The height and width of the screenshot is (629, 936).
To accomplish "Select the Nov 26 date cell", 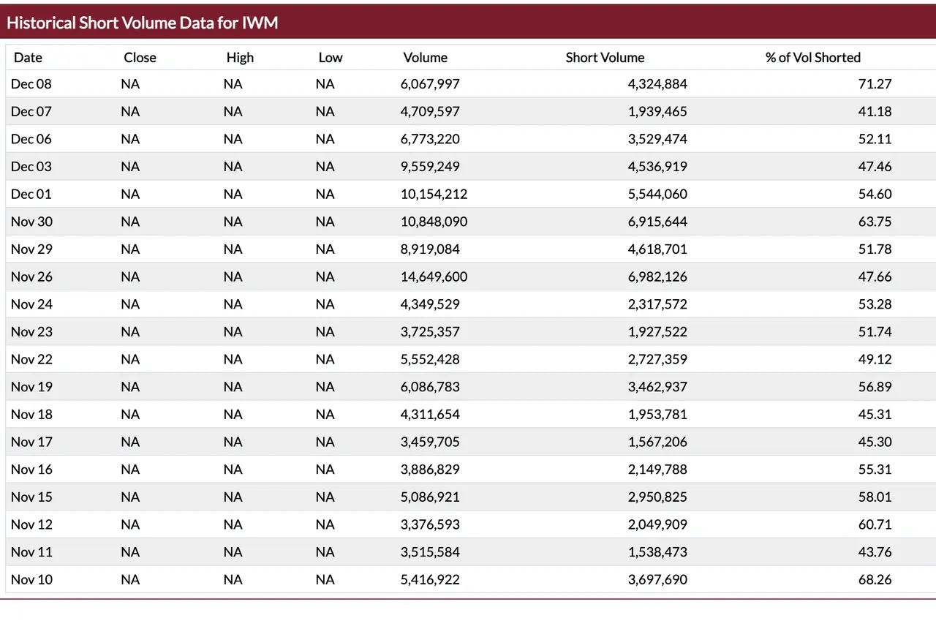I will click(x=32, y=277).
